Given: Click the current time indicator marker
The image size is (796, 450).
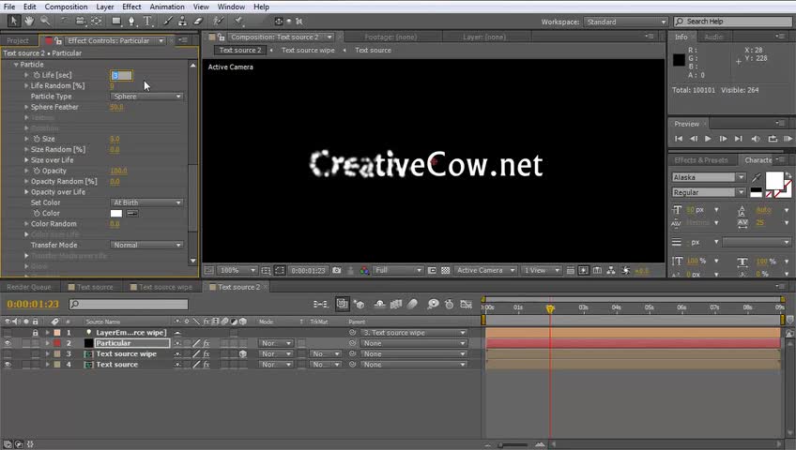Looking at the screenshot, I should pyautogui.click(x=550, y=307).
